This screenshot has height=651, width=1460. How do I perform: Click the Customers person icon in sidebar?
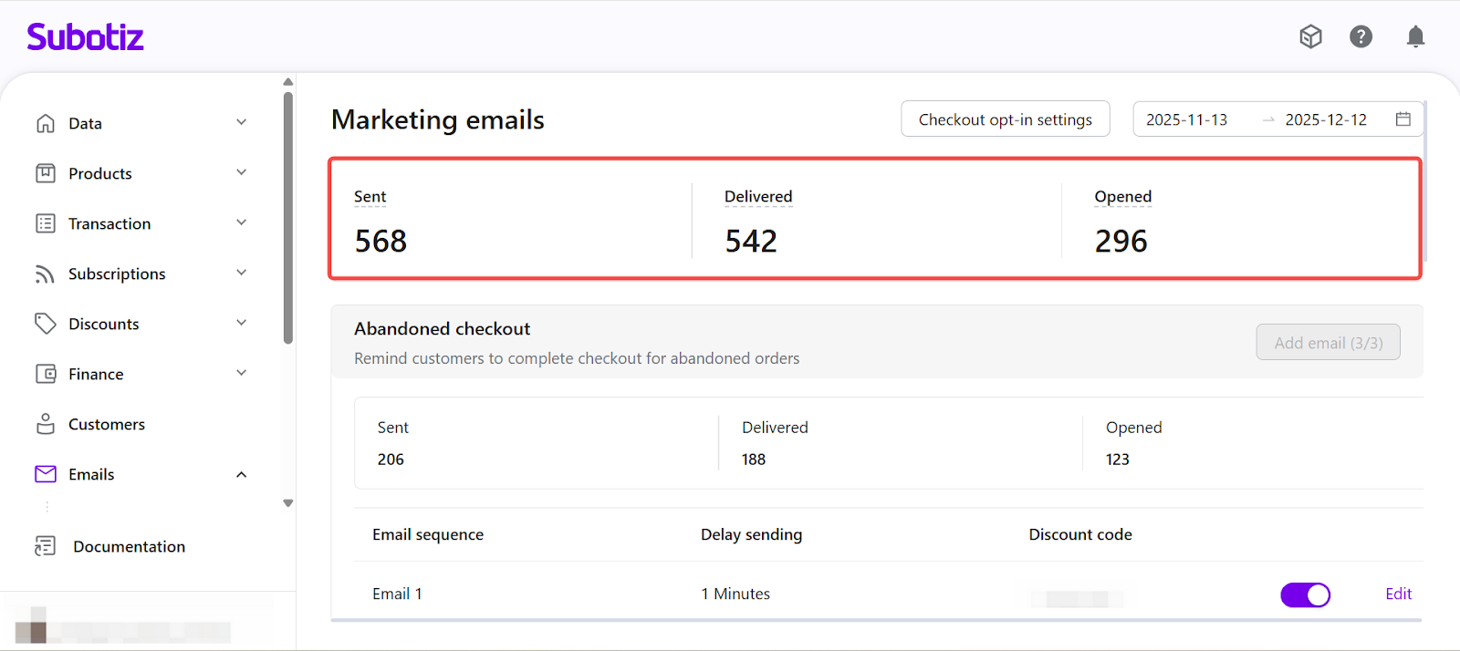pos(46,424)
